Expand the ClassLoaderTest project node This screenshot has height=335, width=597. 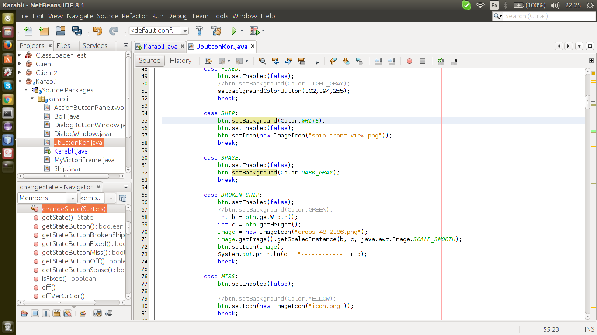[20, 55]
